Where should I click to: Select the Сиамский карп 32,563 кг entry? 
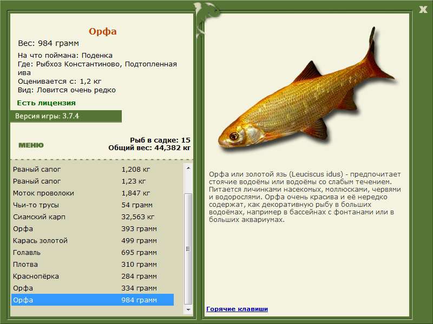(92, 217)
